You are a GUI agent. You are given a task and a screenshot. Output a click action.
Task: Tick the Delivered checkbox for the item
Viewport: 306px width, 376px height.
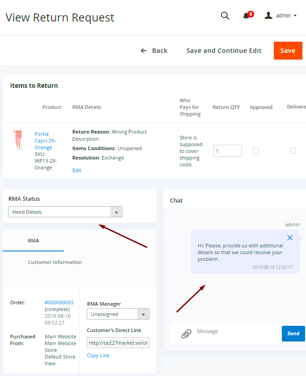click(x=293, y=151)
